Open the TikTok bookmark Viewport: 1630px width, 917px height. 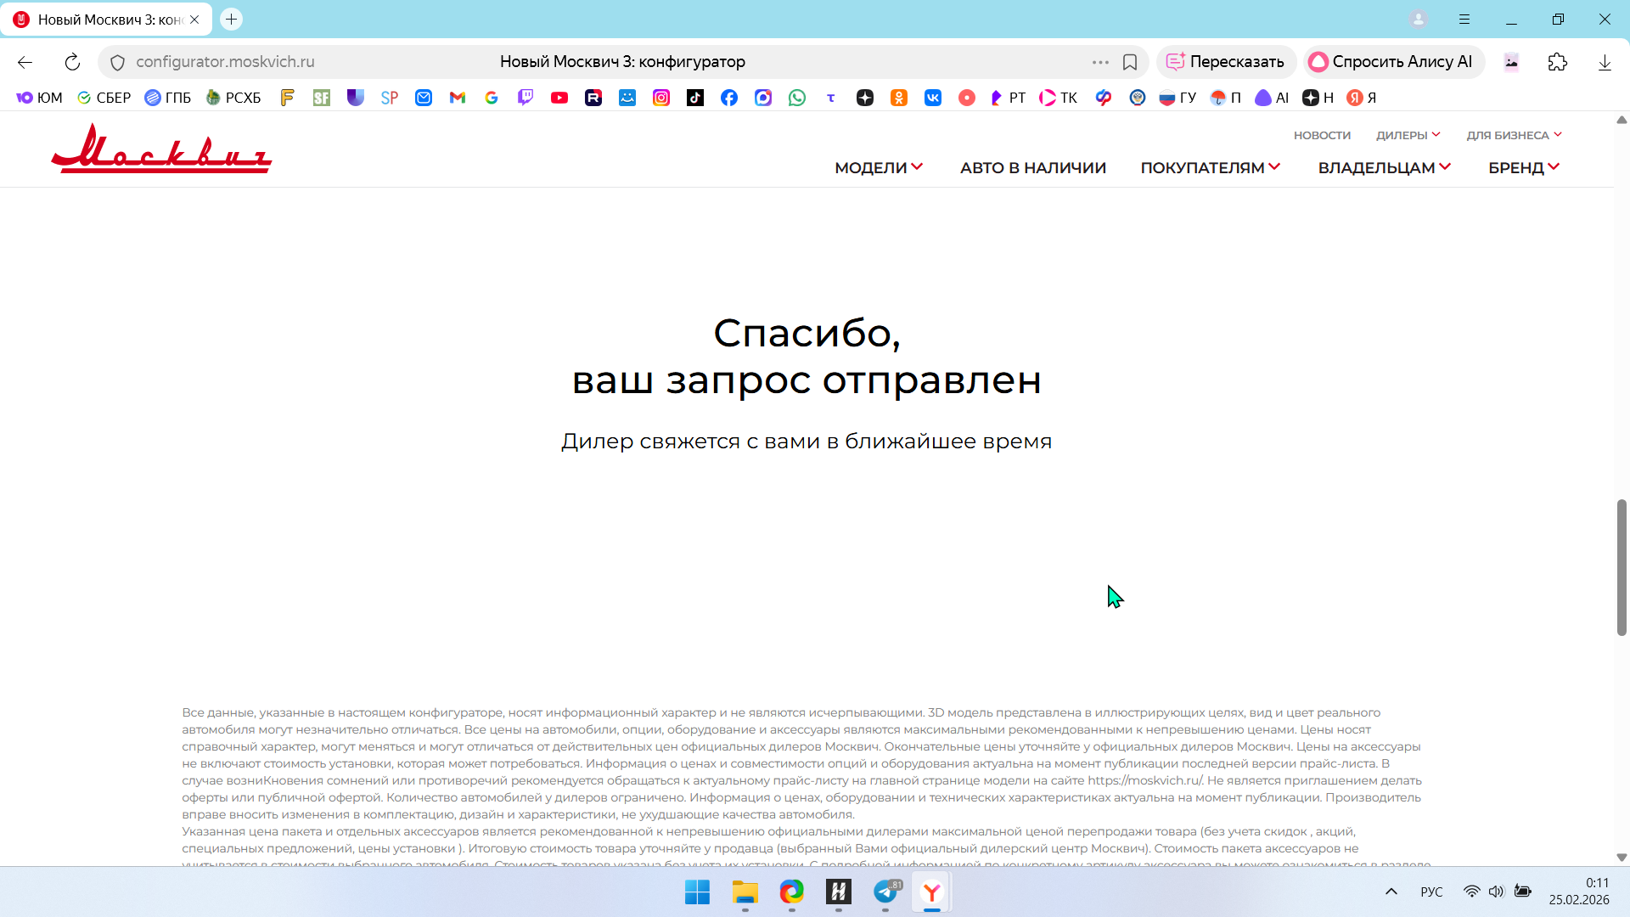pyautogui.click(x=695, y=98)
